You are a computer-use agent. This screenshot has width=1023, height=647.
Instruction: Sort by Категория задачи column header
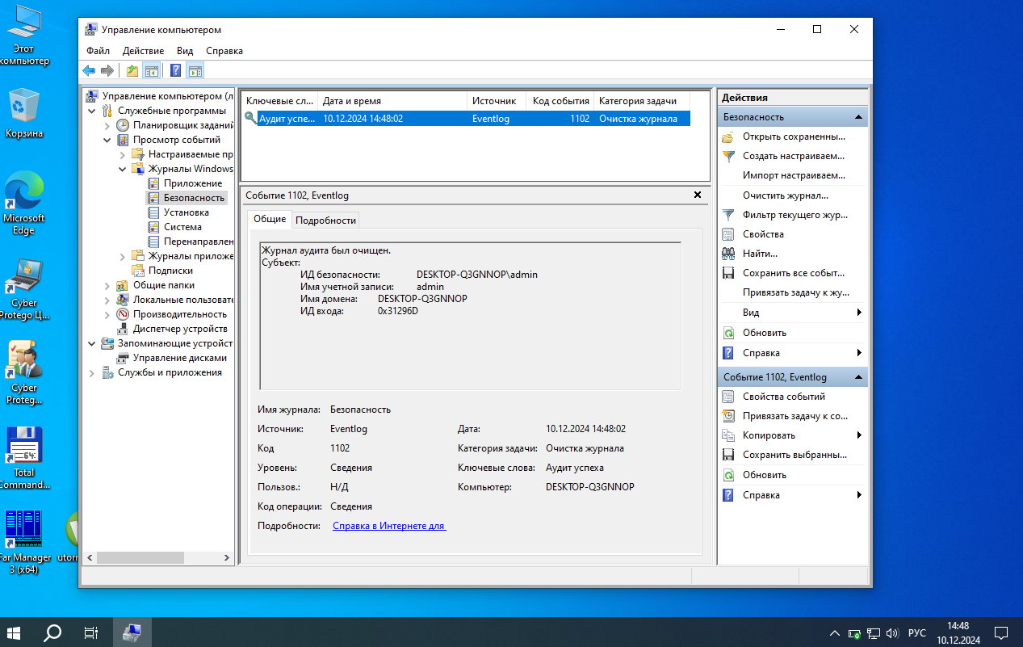click(642, 101)
